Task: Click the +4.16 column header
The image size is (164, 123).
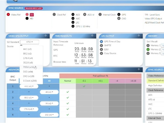Action: point(133,81)
